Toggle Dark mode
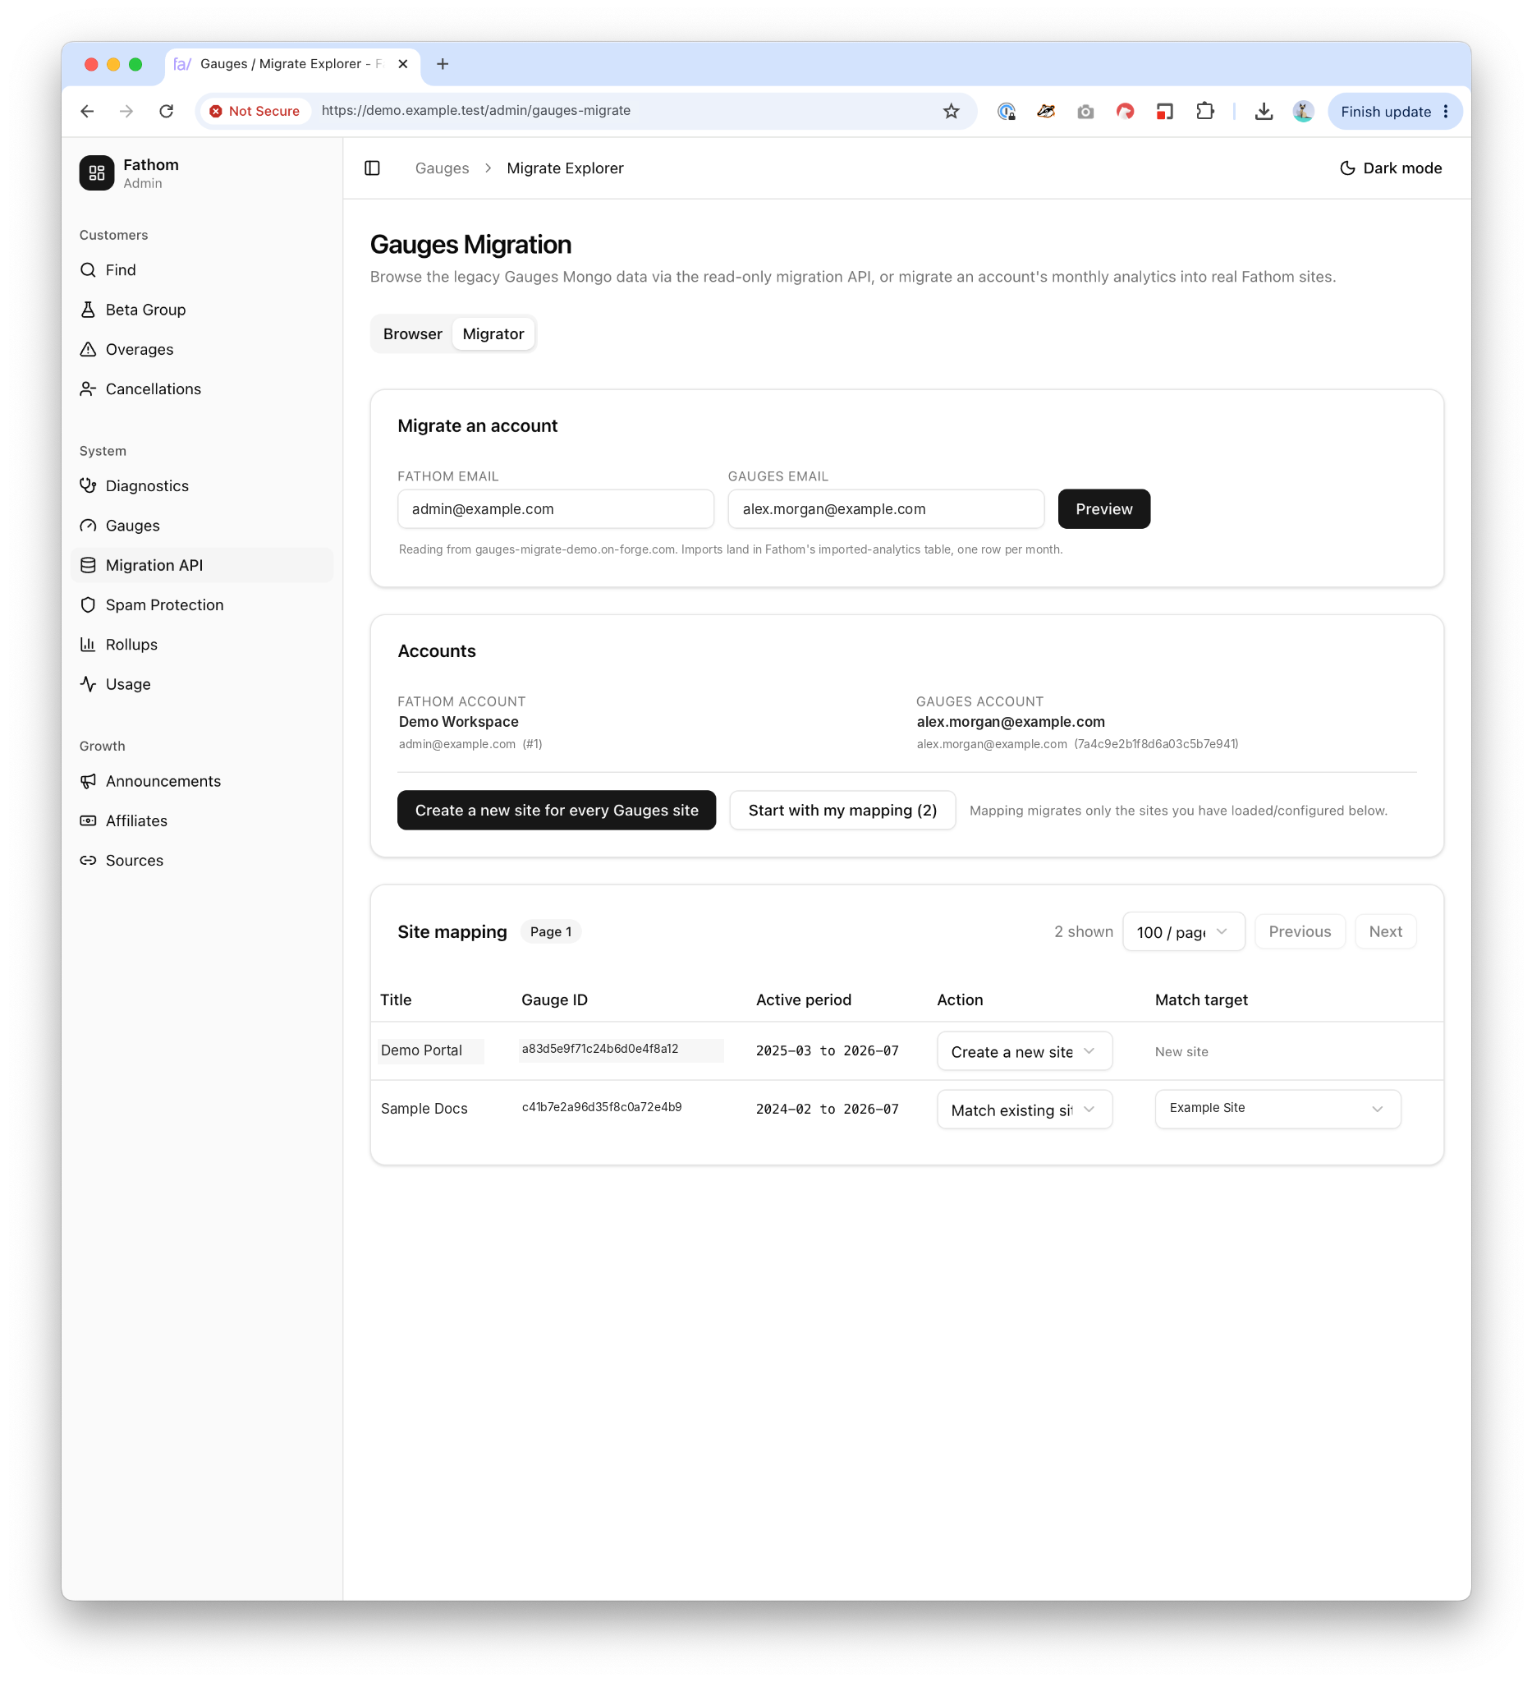The image size is (1532, 1682). pos(1390,168)
